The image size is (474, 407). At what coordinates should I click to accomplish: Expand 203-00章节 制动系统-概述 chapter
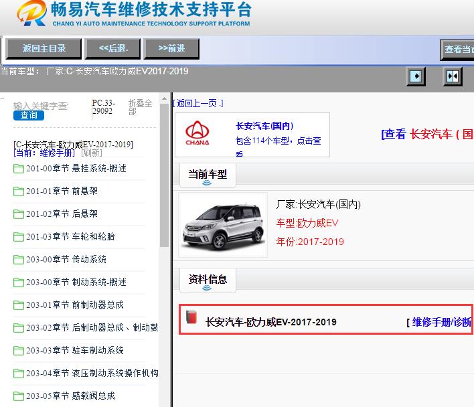point(76,282)
